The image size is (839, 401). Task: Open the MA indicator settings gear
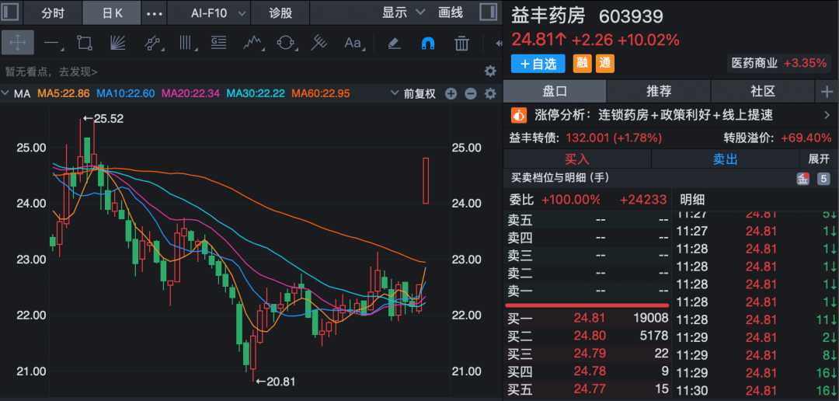[x=489, y=94]
